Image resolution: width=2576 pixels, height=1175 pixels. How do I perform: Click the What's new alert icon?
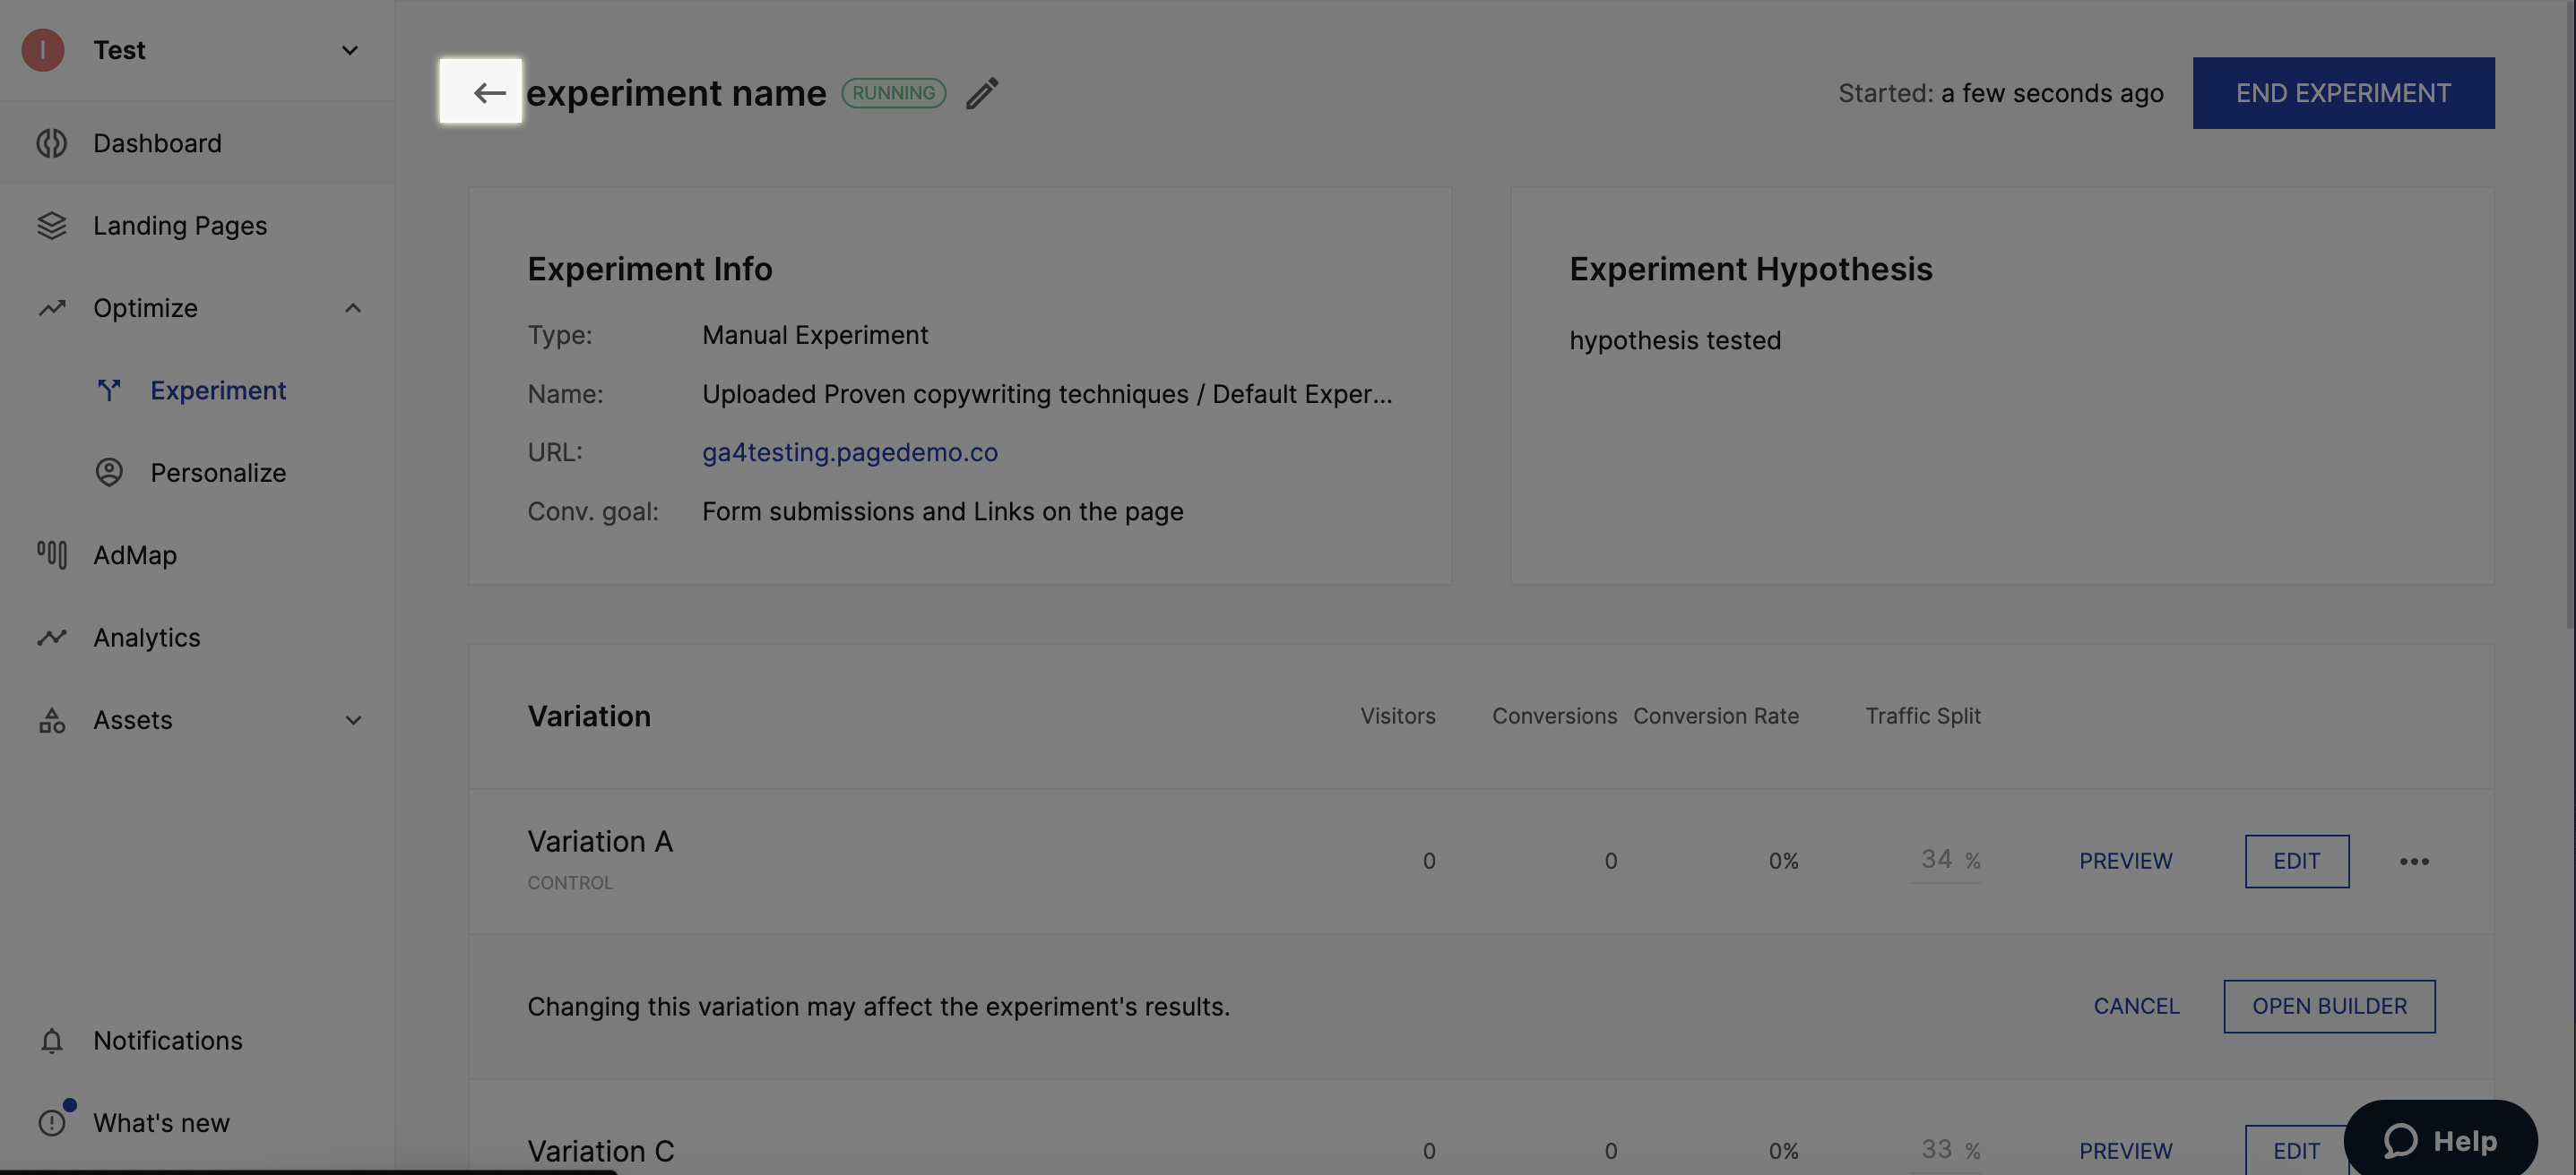(52, 1122)
